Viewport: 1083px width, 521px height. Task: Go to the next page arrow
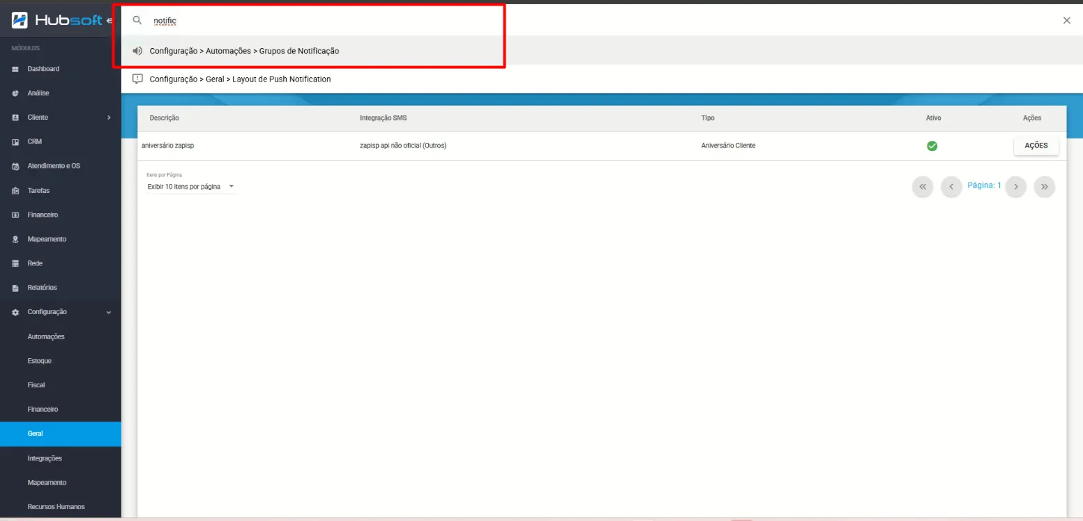tap(1015, 187)
